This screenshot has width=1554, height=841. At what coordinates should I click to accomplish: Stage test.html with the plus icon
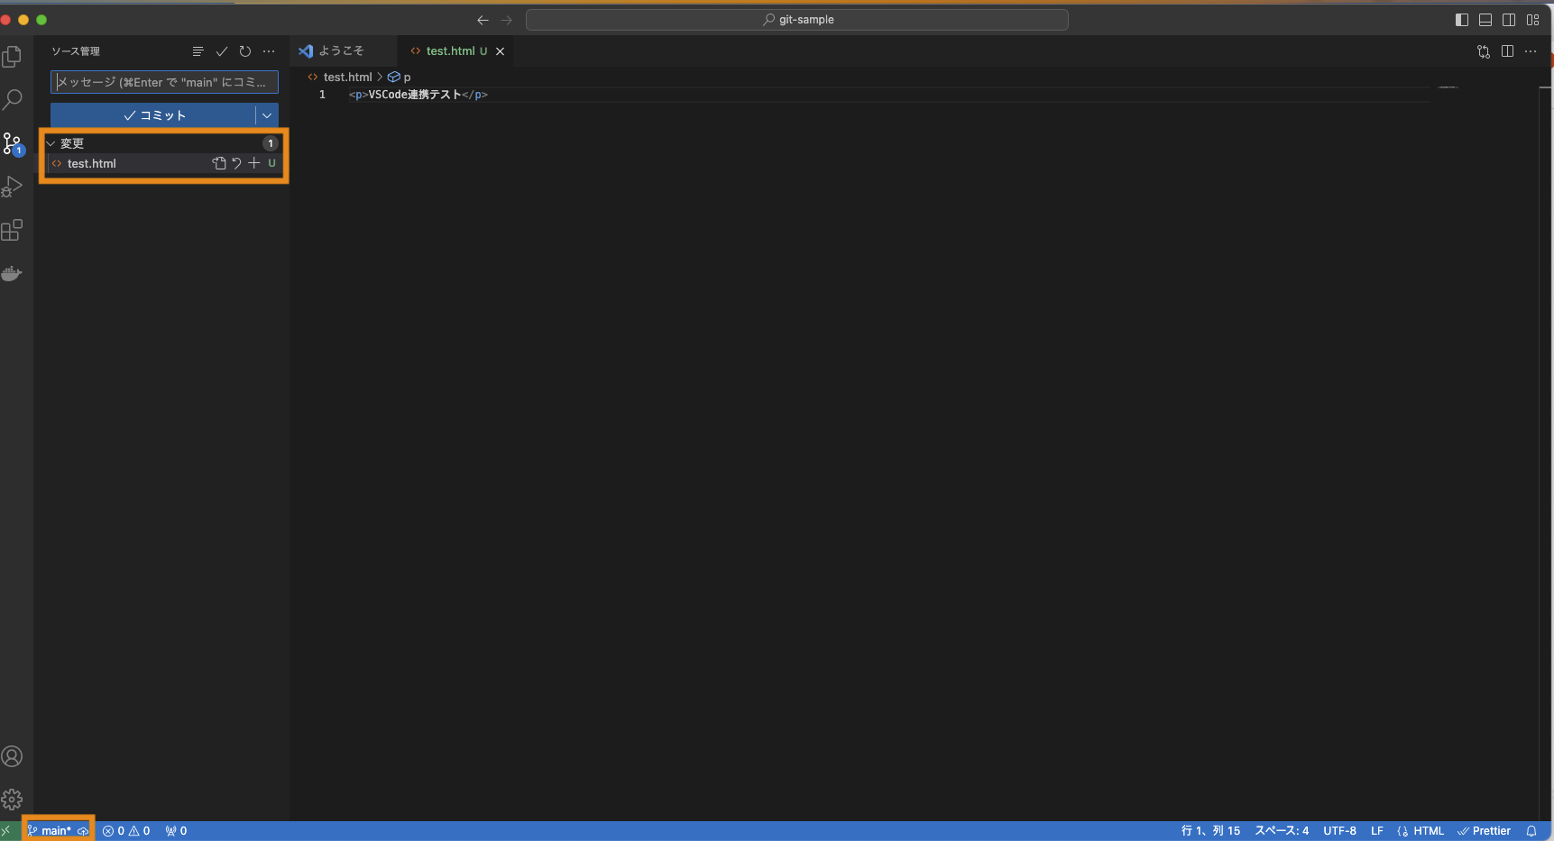pos(253,163)
